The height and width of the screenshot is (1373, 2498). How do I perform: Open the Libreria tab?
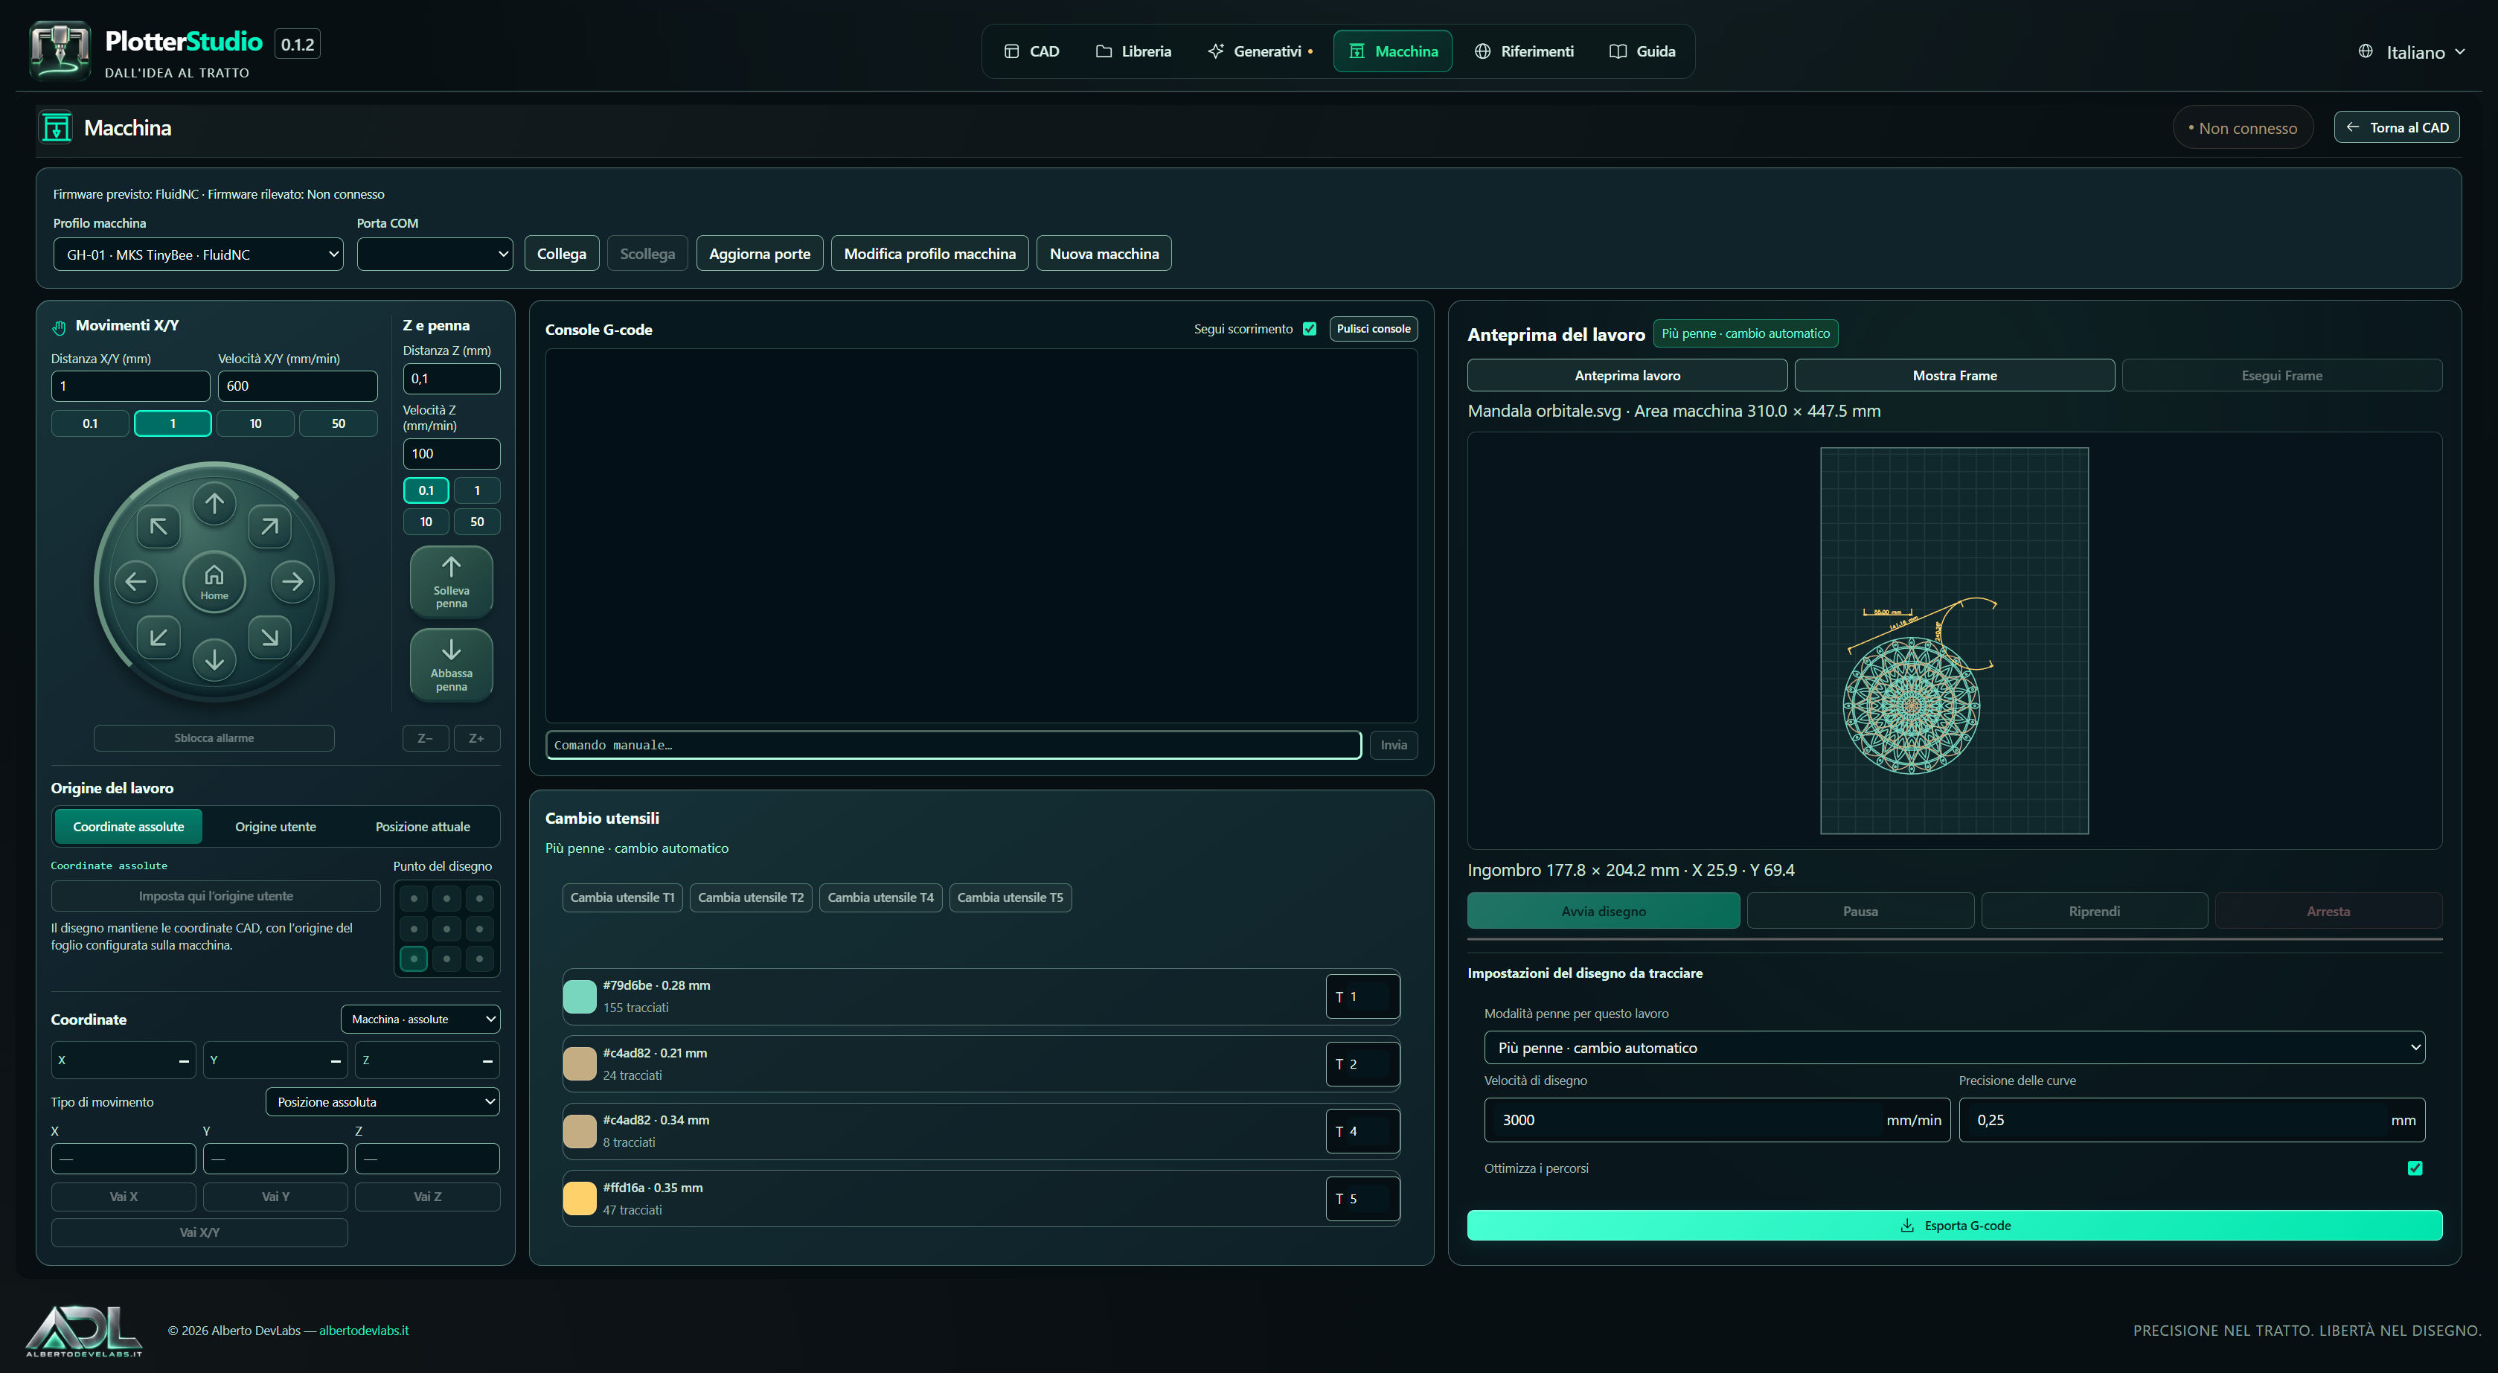(x=1133, y=51)
